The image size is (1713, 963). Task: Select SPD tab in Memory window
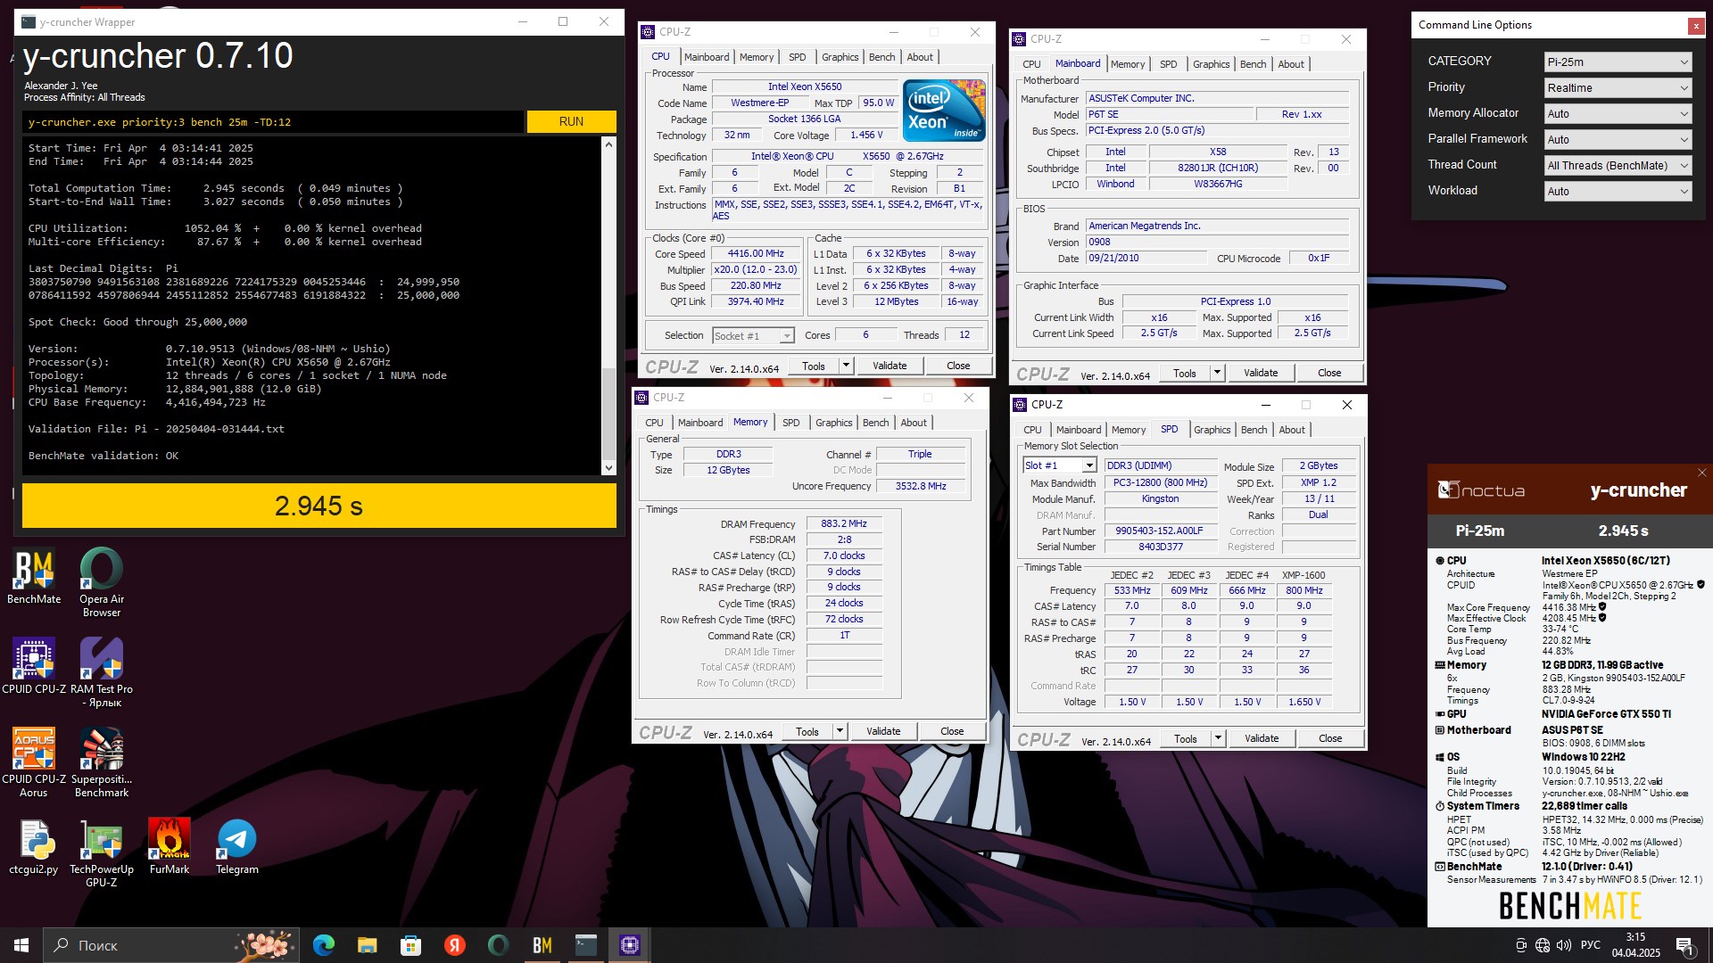(790, 423)
